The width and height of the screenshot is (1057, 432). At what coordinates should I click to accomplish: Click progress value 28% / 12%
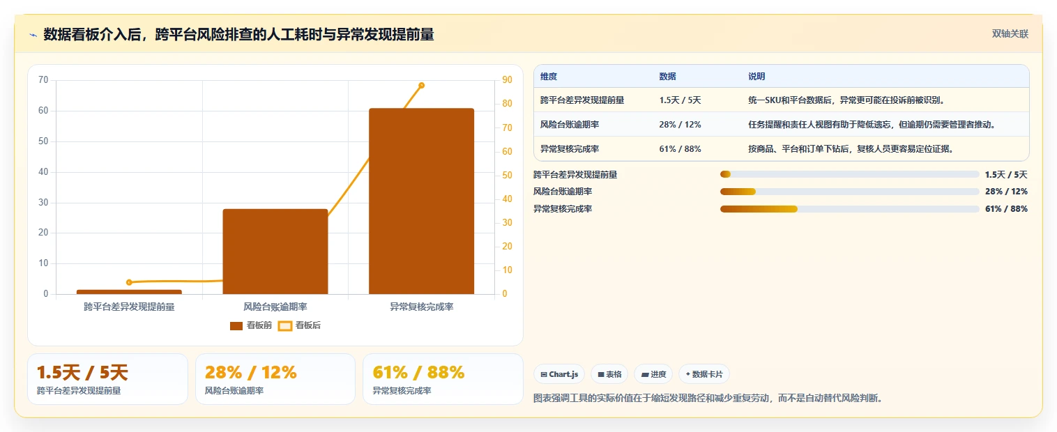point(1006,192)
